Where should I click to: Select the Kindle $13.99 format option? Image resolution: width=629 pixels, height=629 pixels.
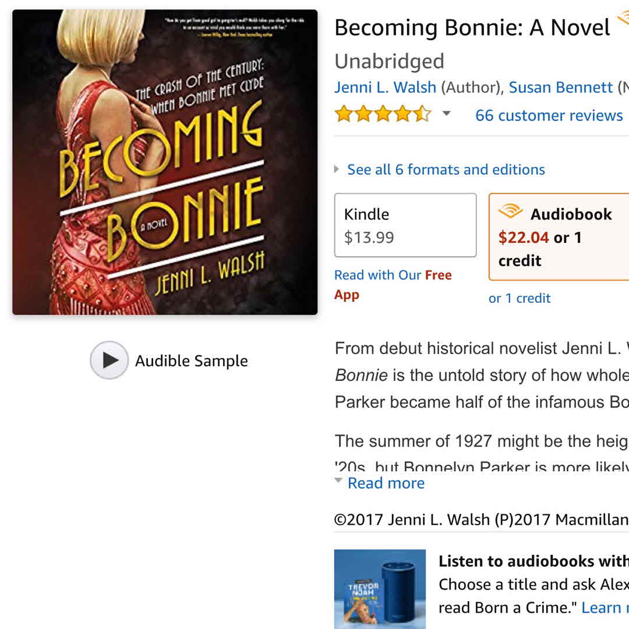[x=405, y=225]
